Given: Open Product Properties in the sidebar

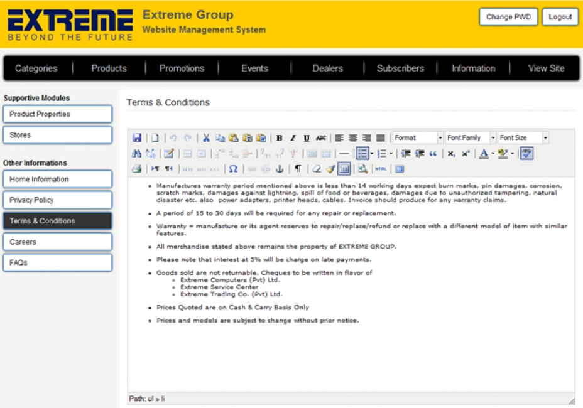Looking at the screenshot, I should [x=57, y=114].
